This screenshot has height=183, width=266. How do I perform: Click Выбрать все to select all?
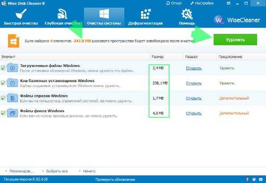[57, 171]
